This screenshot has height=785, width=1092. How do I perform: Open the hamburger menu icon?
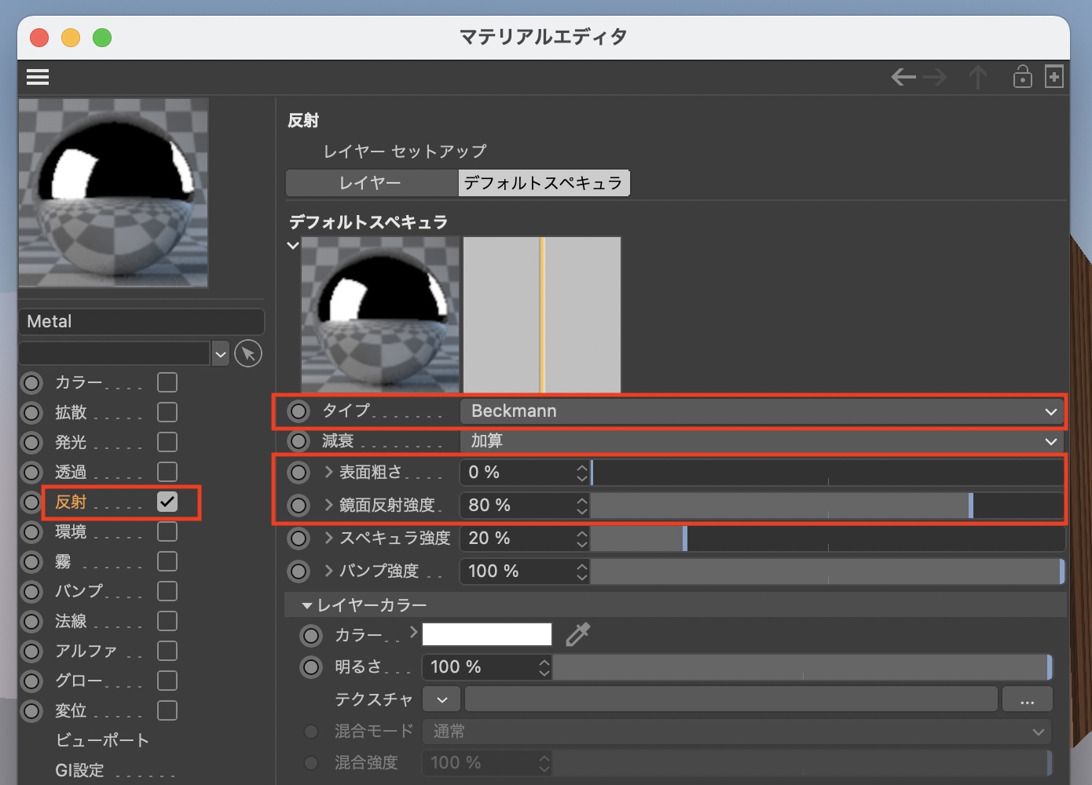(x=38, y=77)
